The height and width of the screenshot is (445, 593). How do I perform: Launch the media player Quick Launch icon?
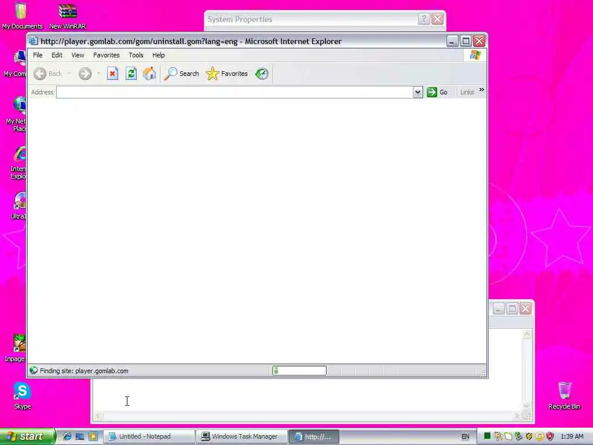[93, 436]
